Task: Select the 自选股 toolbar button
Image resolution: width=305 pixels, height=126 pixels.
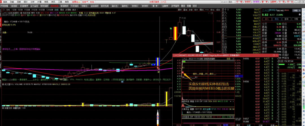Action: [14, 6]
